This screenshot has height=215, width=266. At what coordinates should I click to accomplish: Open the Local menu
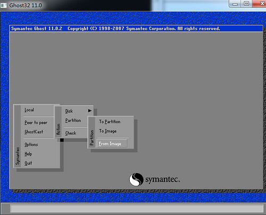(x=29, y=110)
